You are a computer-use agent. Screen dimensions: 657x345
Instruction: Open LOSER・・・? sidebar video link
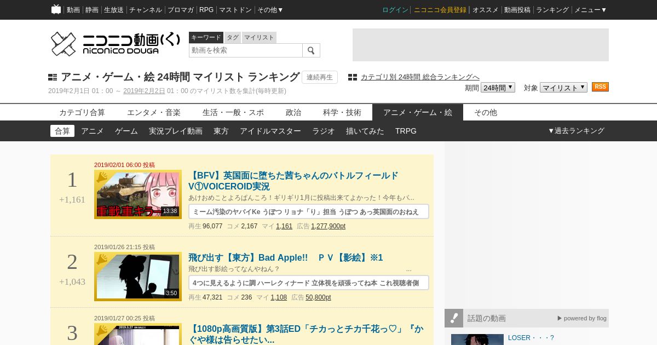pyautogui.click(x=531, y=338)
